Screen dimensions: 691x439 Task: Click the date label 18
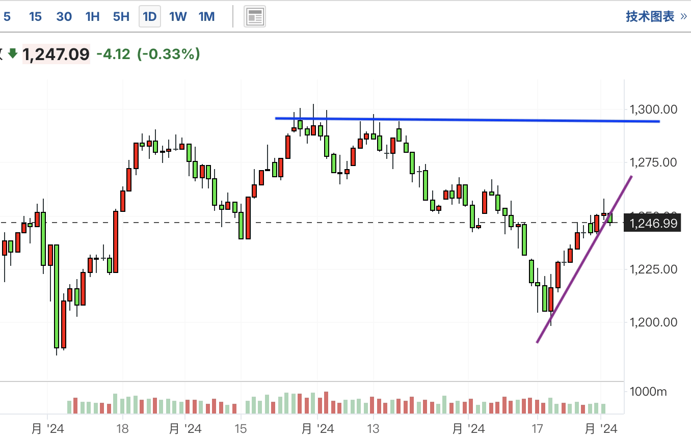click(122, 428)
